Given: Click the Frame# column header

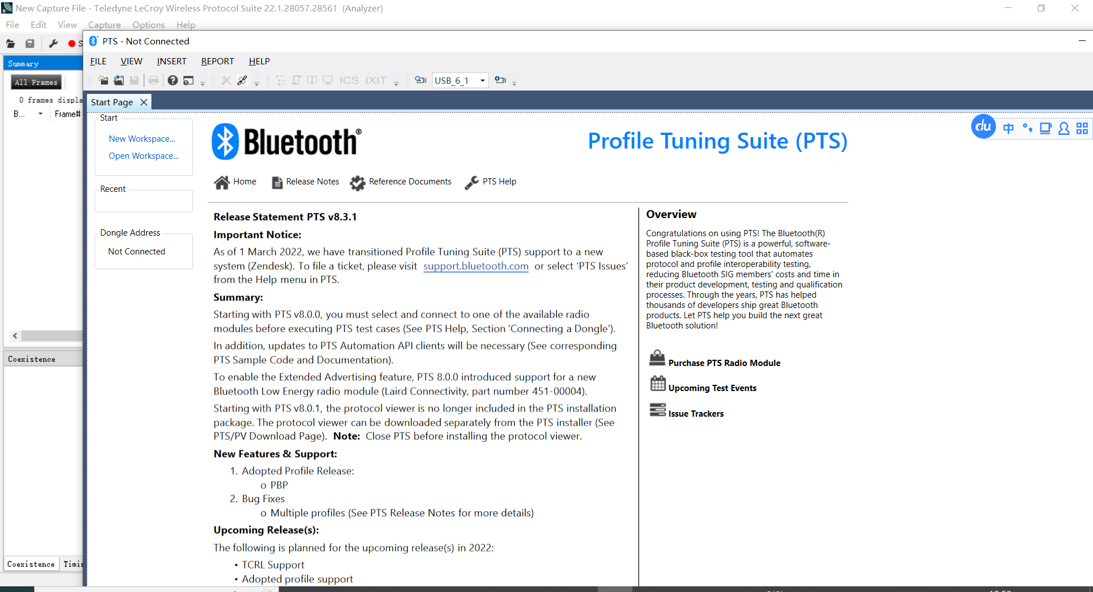Looking at the screenshot, I should pyautogui.click(x=68, y=114).
